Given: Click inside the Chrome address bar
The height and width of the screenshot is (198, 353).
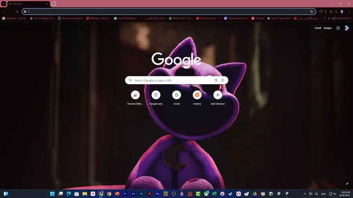Looking at the screenshot, I should 169,11.
